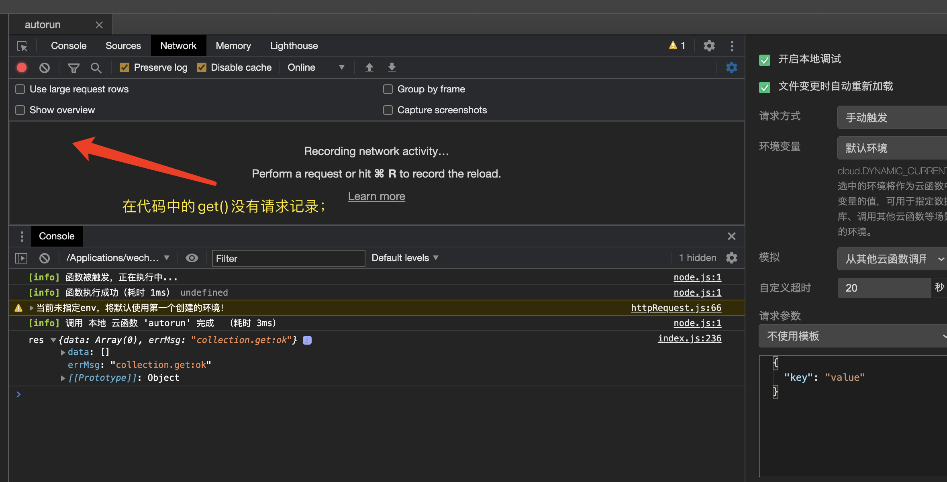Click the export HAR download arrow

tap(392, 67)
